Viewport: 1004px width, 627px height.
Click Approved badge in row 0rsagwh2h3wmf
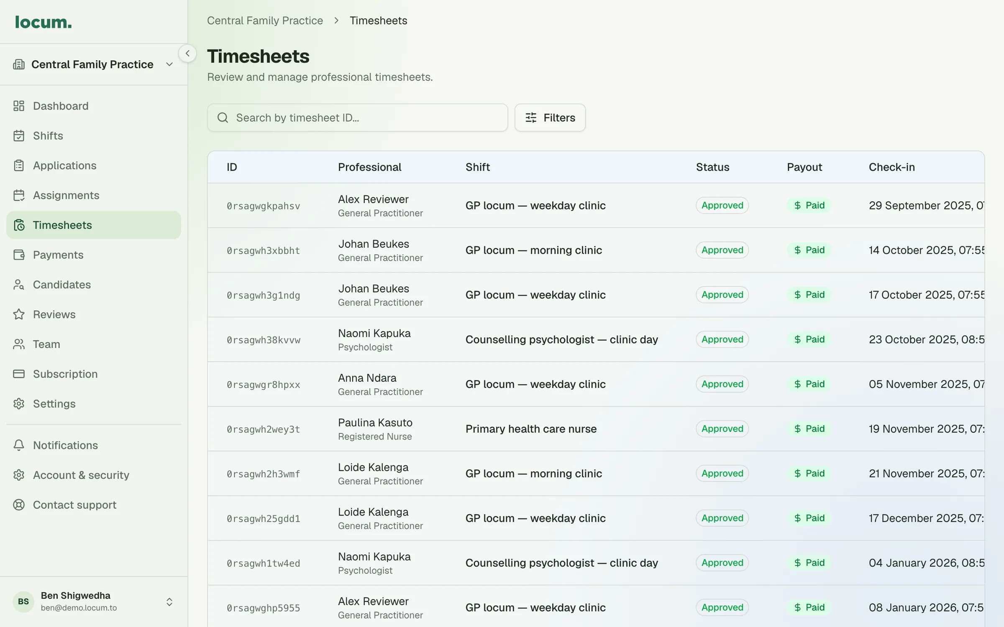pos(722,473)
